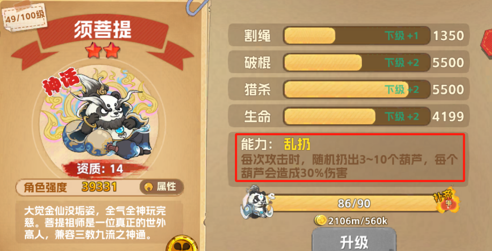Click the 割绳 stat progress bar
Image resolution: width=492 pixels, height=251 pixels.
coord(356,36)
